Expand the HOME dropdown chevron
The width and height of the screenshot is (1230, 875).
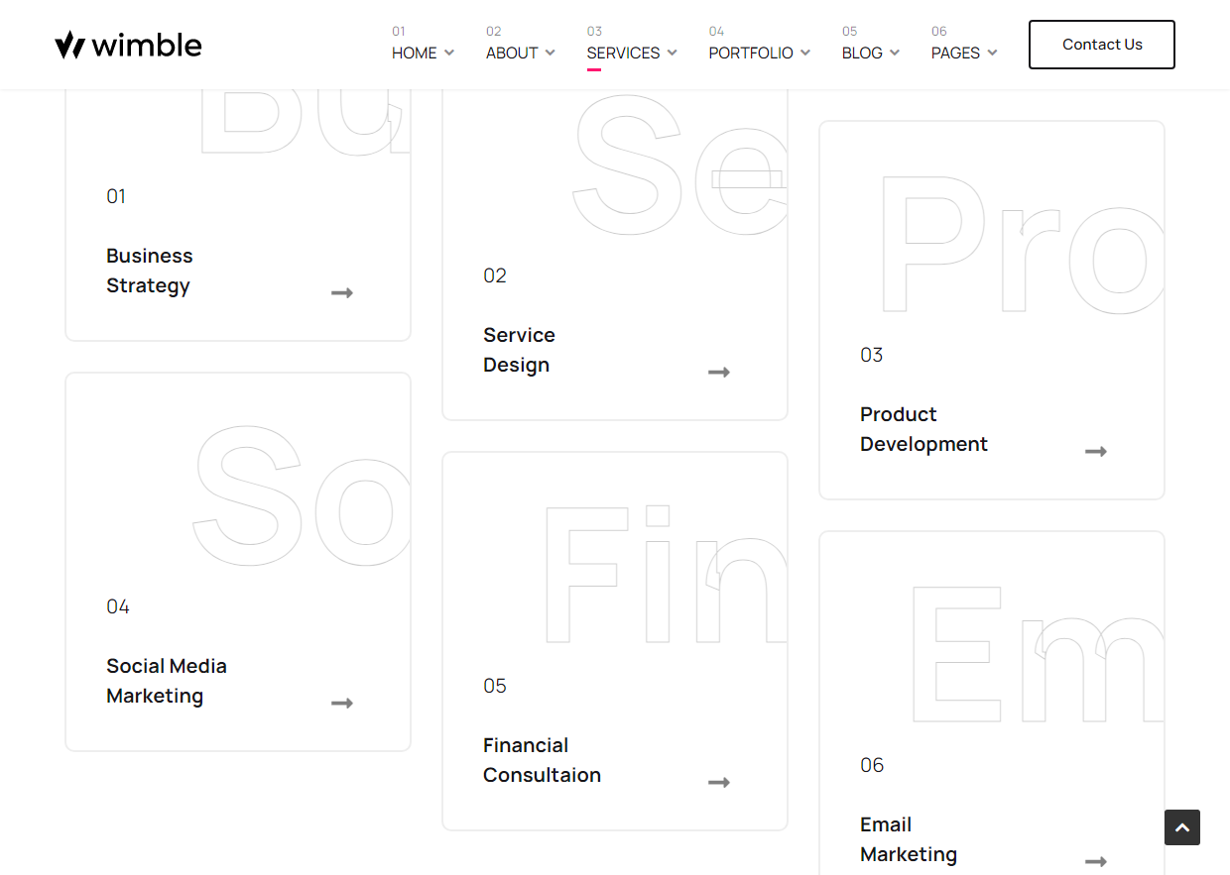point(449,53)
